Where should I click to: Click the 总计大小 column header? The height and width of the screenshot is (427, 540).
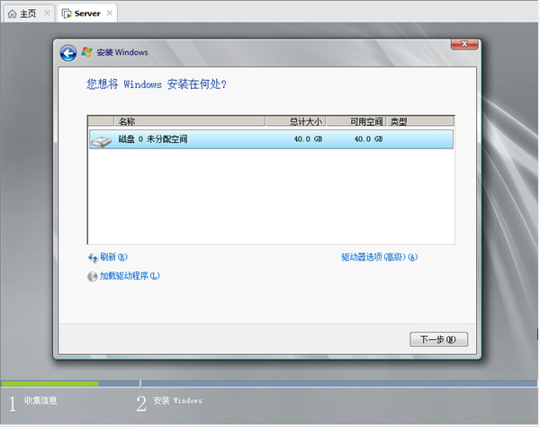click(x=295, y=121)
